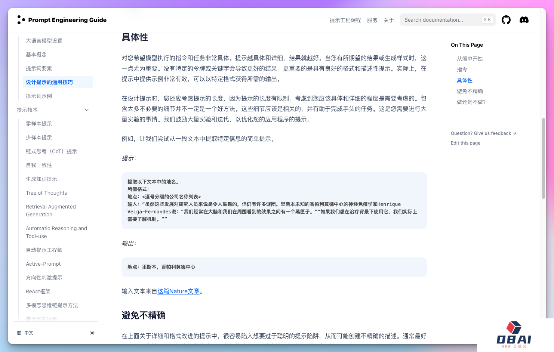Jump to 避免不精确 in page outline
The image size is (554, 352).
470,91
